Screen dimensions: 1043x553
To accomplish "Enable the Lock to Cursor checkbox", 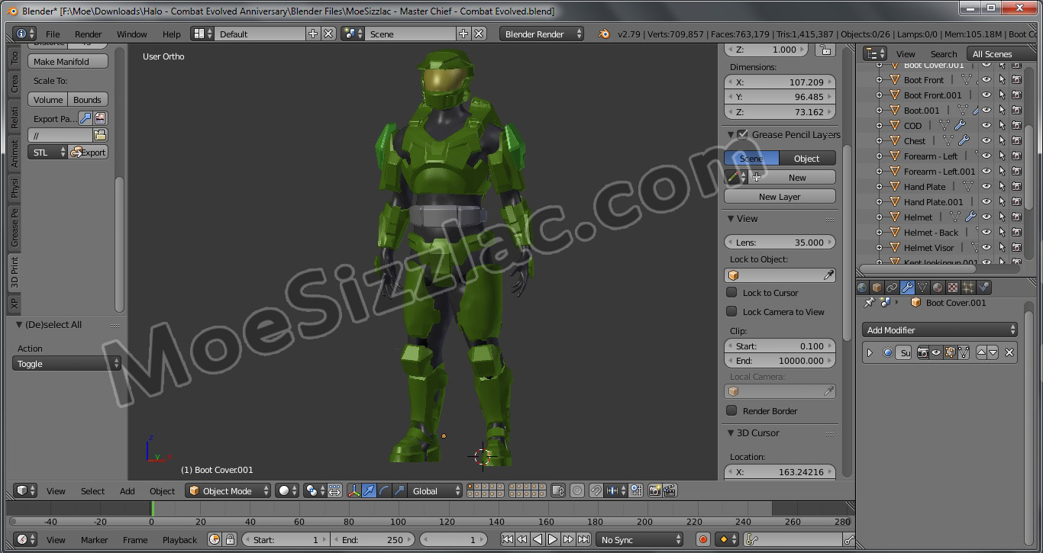I will [731, 293].
